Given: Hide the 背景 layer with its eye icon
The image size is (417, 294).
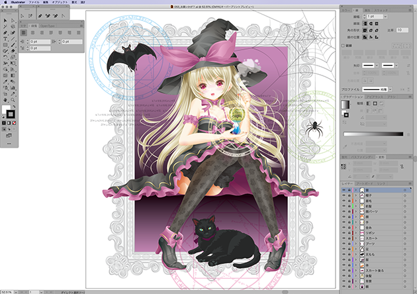Looking at the screenshot, I should [x=344, y=281].
